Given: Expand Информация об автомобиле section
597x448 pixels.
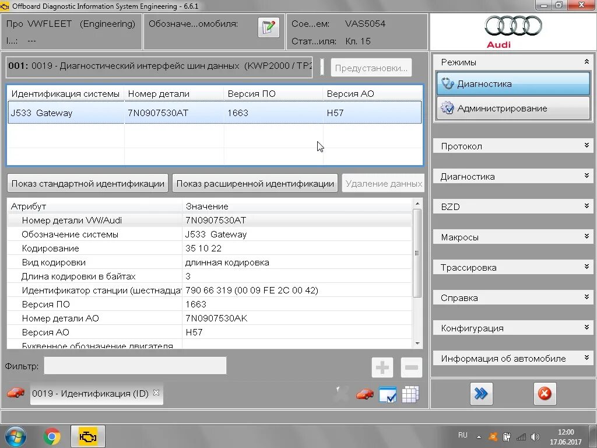Looking at the screenshot, I should 513,359.
